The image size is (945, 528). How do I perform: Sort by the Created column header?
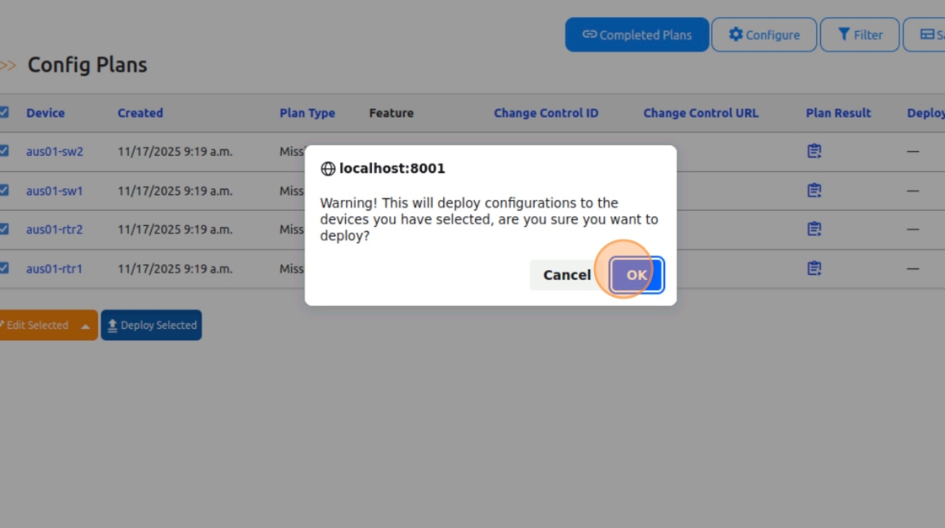(140, 113)
